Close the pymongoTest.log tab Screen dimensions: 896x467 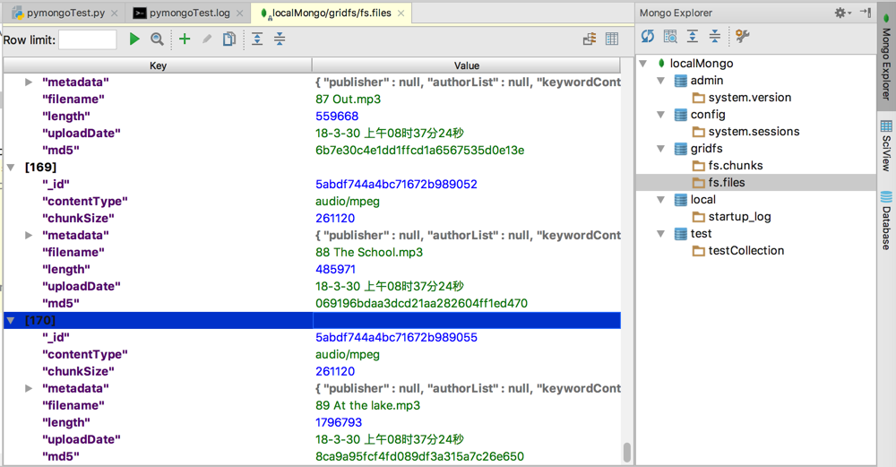click(x=239, y=13)
